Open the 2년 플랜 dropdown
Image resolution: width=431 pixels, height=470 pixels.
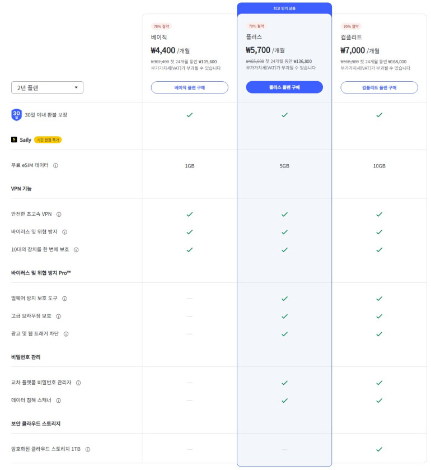[47, 87]
